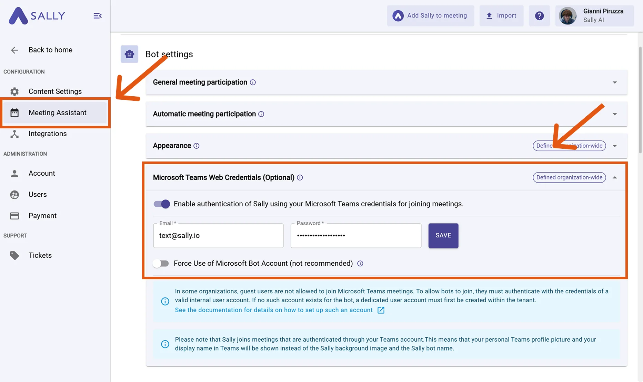
Task: Expand Automatic meeting participation section
Action: pos(615,114)
